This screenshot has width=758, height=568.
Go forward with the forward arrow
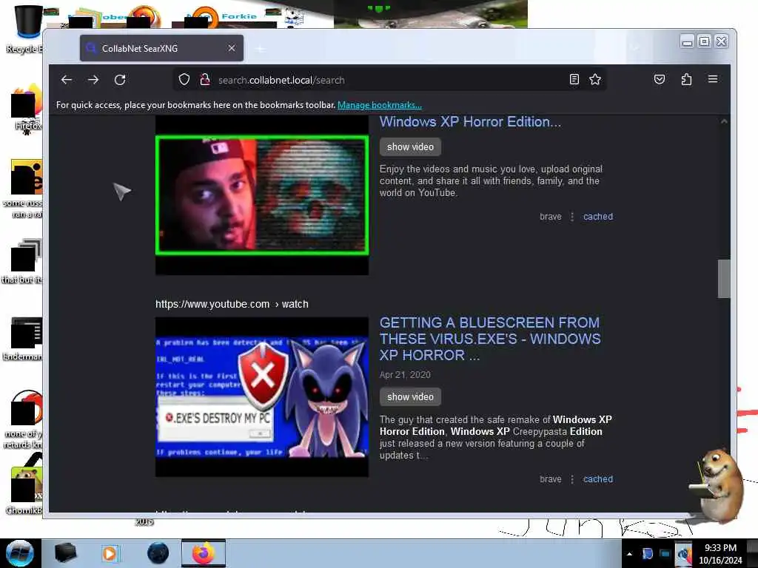[x=93, y=80]
